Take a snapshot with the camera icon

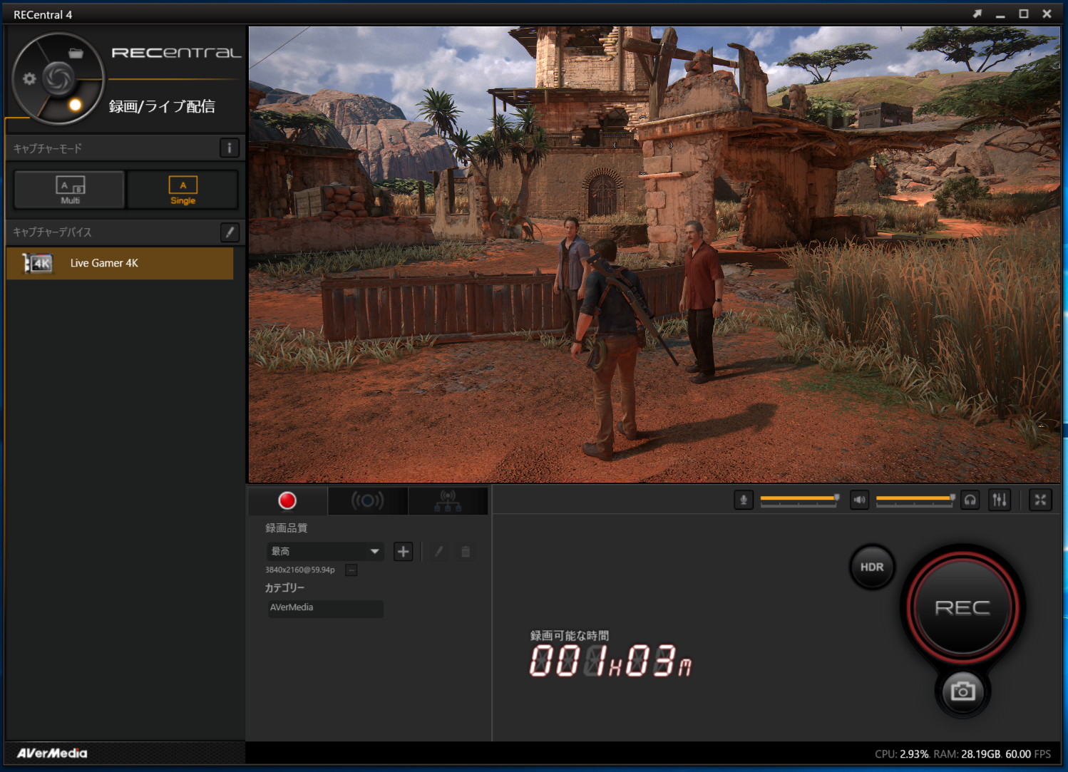tap(962, 691)
